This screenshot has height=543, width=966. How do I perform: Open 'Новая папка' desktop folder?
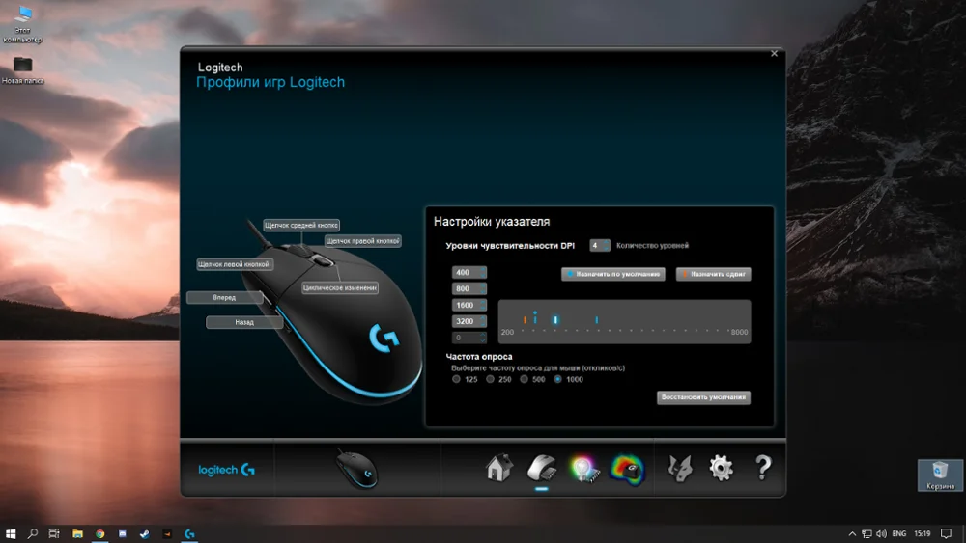coord(23,70)
